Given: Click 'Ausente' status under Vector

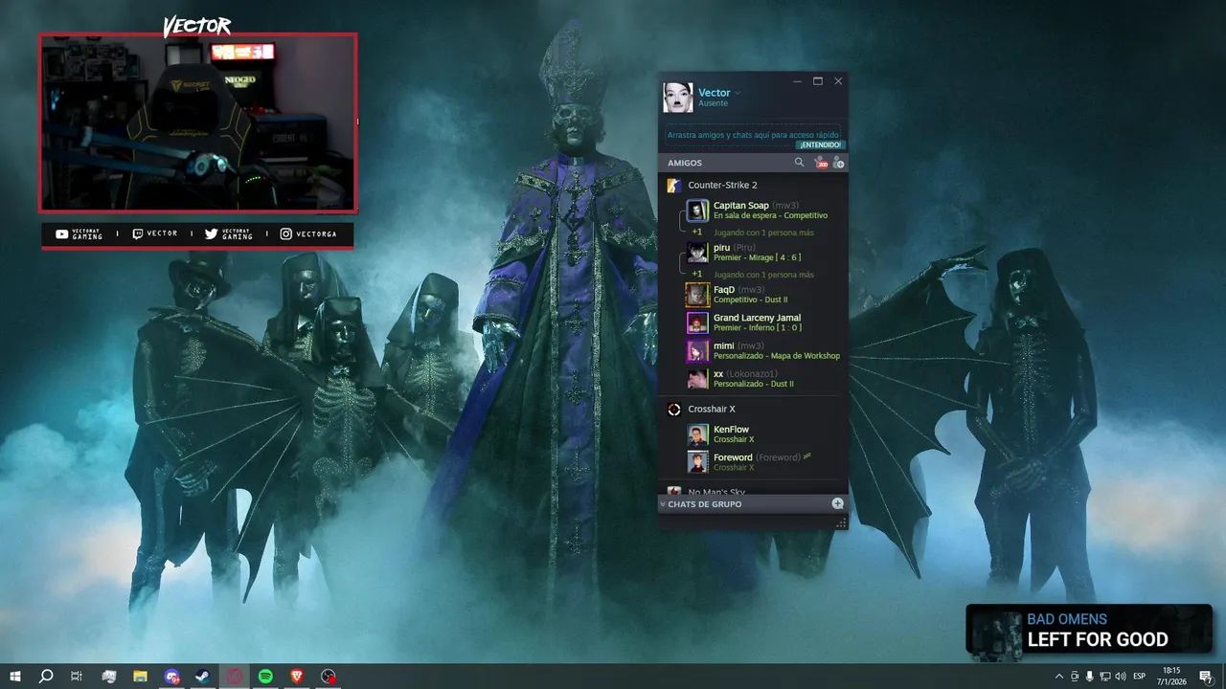Looking at the screenshot, I should coord(713,103).
